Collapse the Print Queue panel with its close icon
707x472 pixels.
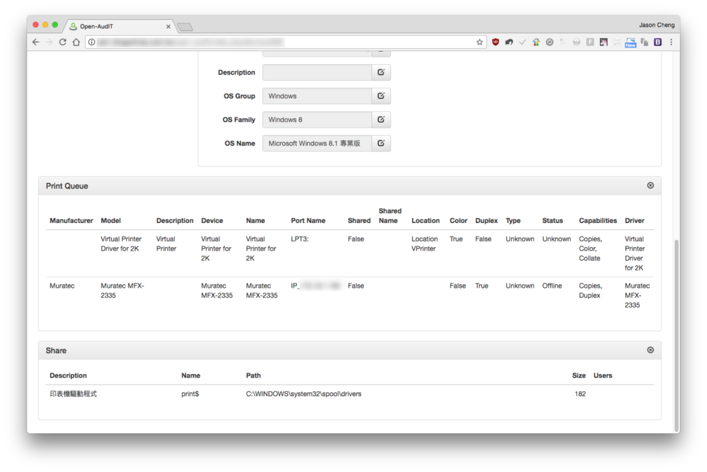(650, 186)
